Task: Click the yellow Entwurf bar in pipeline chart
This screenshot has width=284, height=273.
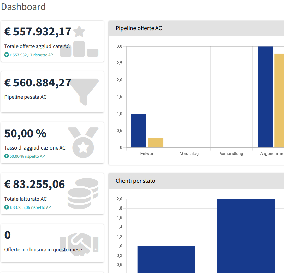Action: pos(156,143)
